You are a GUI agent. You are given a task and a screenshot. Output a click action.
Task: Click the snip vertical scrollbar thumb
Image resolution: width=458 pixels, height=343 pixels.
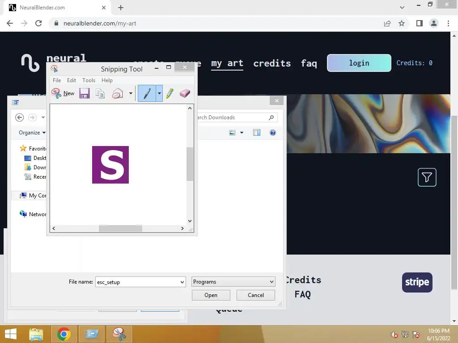(x=190, y=164)
